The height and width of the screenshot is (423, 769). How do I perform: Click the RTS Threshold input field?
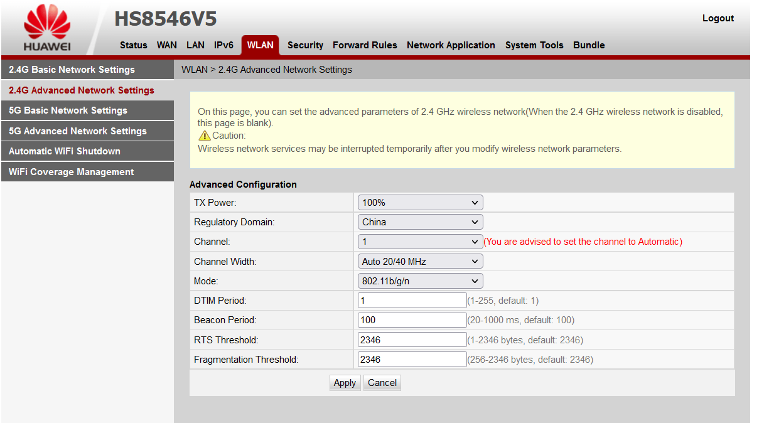411,339
